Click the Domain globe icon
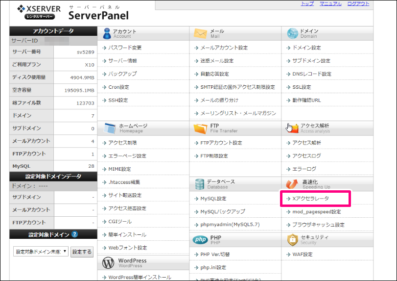 [x=292, y=33]
